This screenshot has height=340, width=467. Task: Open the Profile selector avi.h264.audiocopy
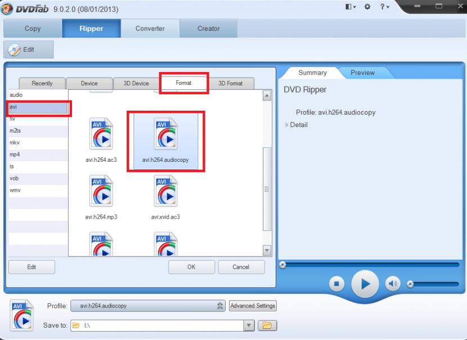[148, 306]
